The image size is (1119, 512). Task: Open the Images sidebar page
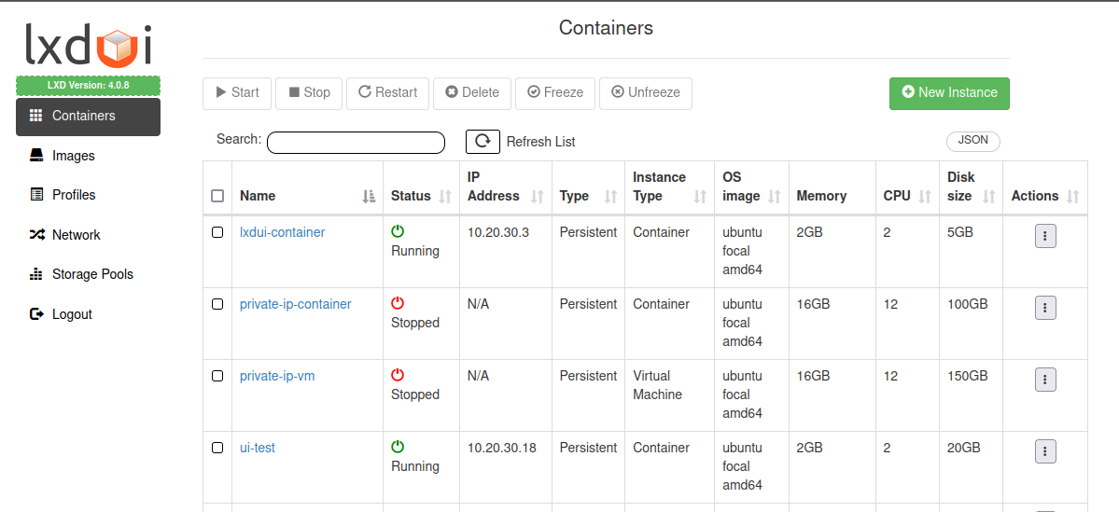pyautogui.click(x=73, y=156)
